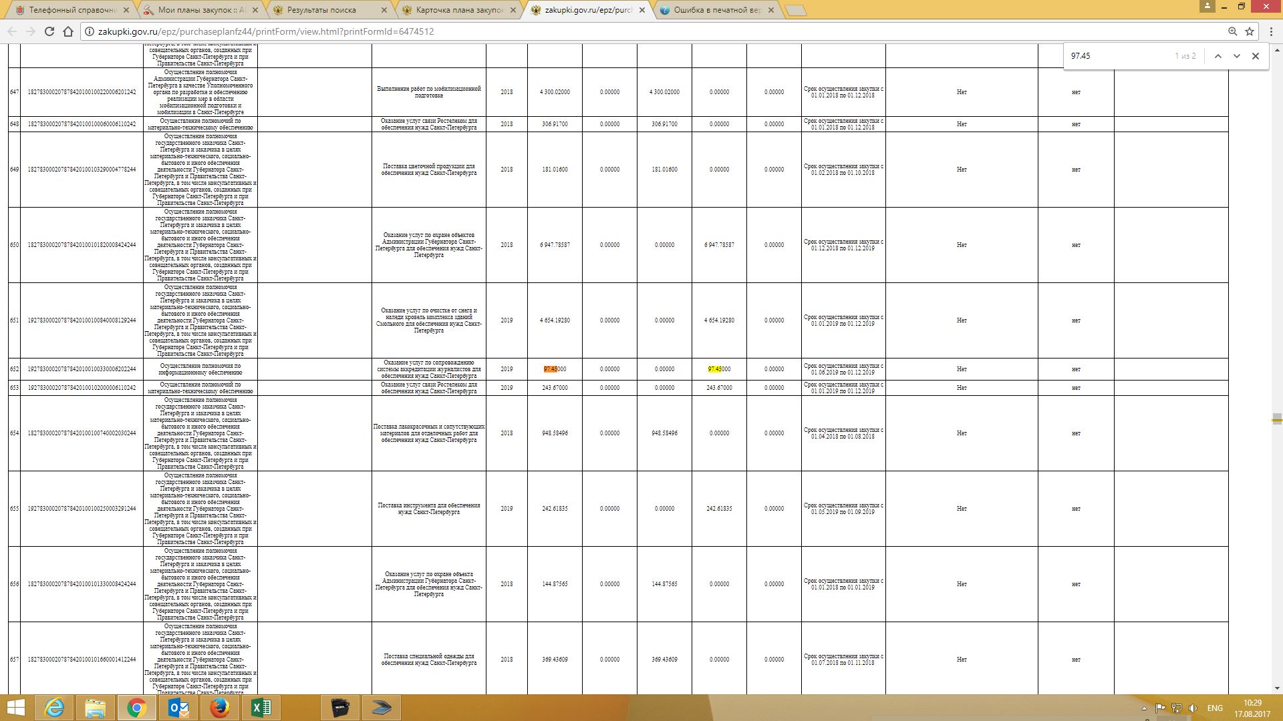Click the find box containing 97.45
1283x721 pixels.
coord(1116,56)
